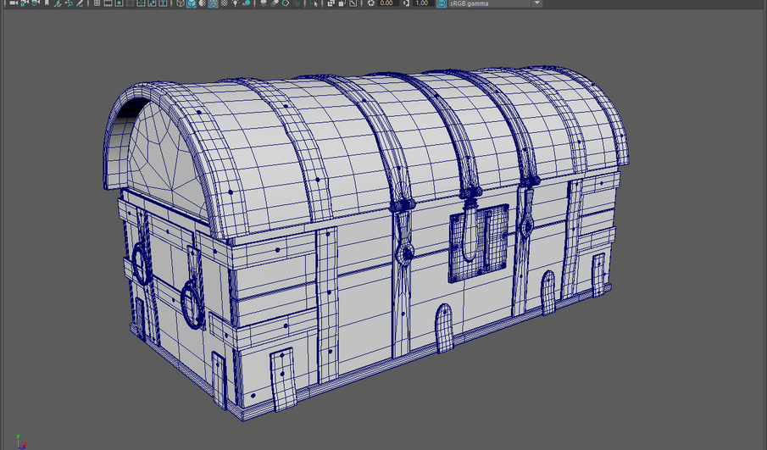Viewport: 767px width, 450px height.
Task: Select Smooth Shade All cube icon
Action: (x=192, y=3)
